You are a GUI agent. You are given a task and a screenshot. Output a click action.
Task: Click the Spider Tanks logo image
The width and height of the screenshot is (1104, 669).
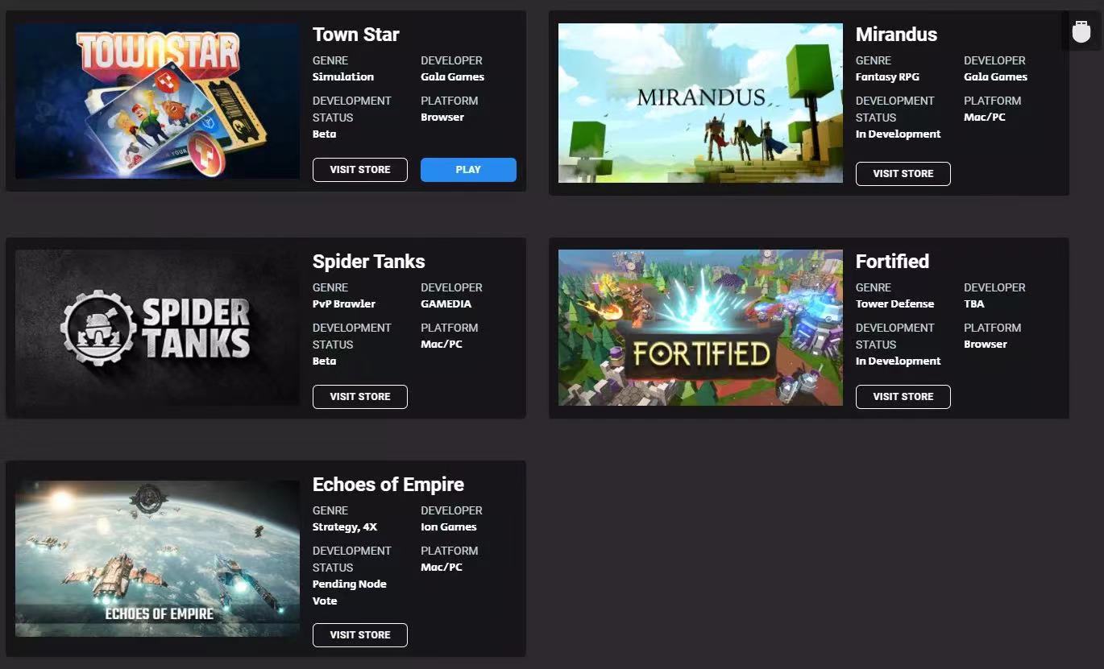pyautogui.click(x=157, y=328)
